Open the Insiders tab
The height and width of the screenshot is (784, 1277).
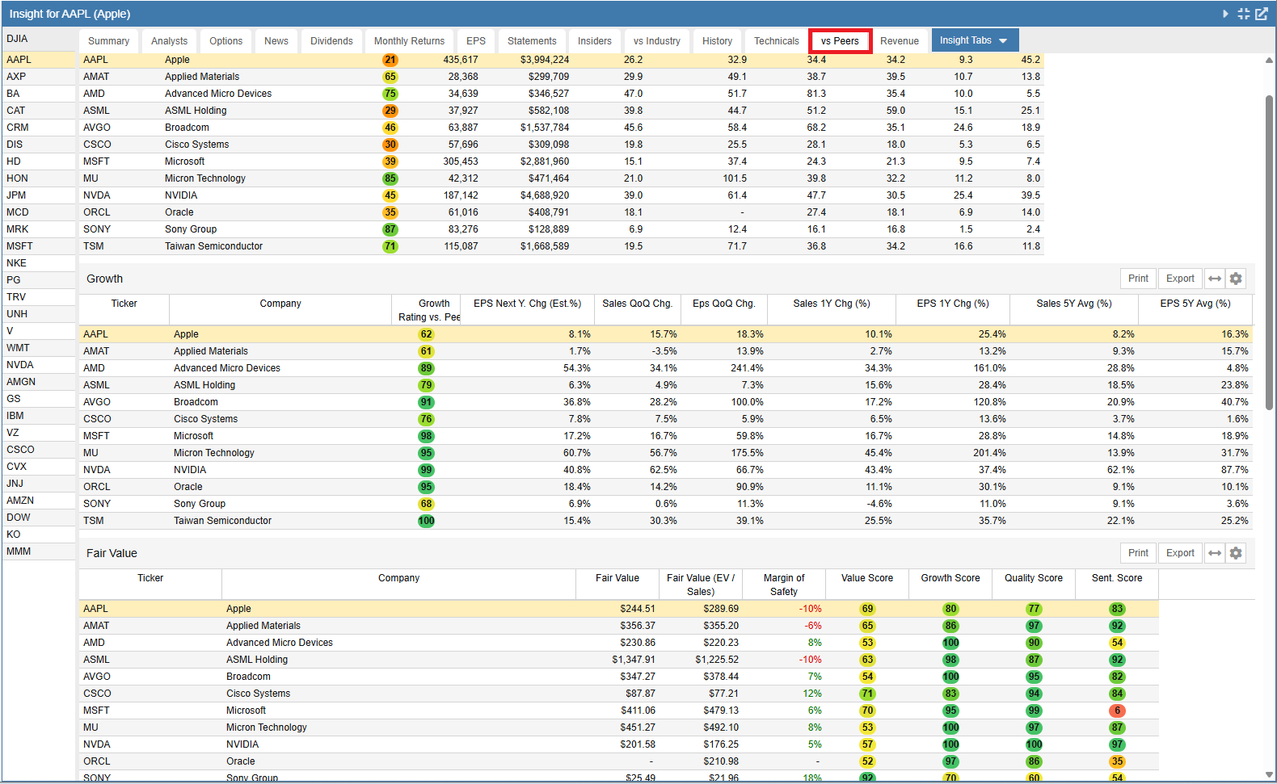[x=594, y=41]
